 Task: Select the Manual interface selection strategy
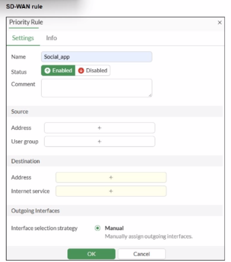point(98,228)
